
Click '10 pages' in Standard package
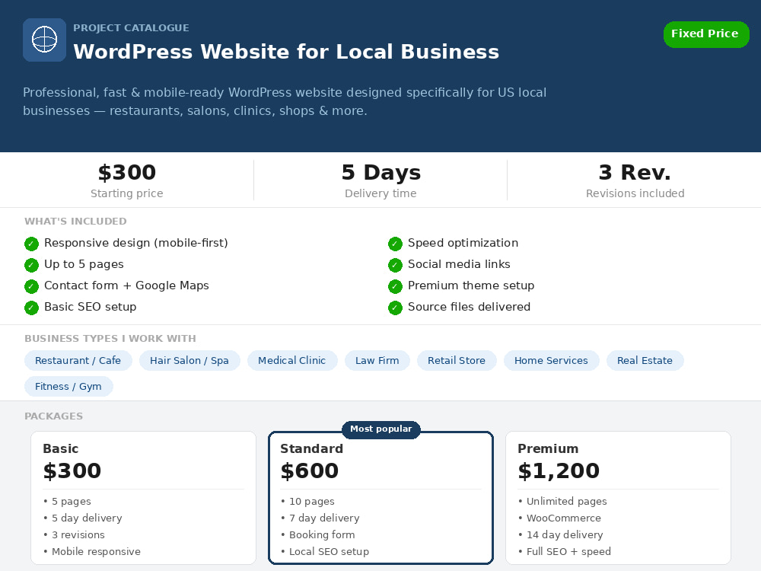(311, 502)
